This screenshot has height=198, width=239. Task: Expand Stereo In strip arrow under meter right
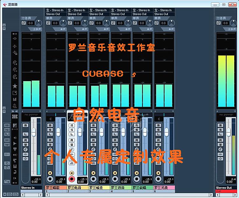[40, 111]
